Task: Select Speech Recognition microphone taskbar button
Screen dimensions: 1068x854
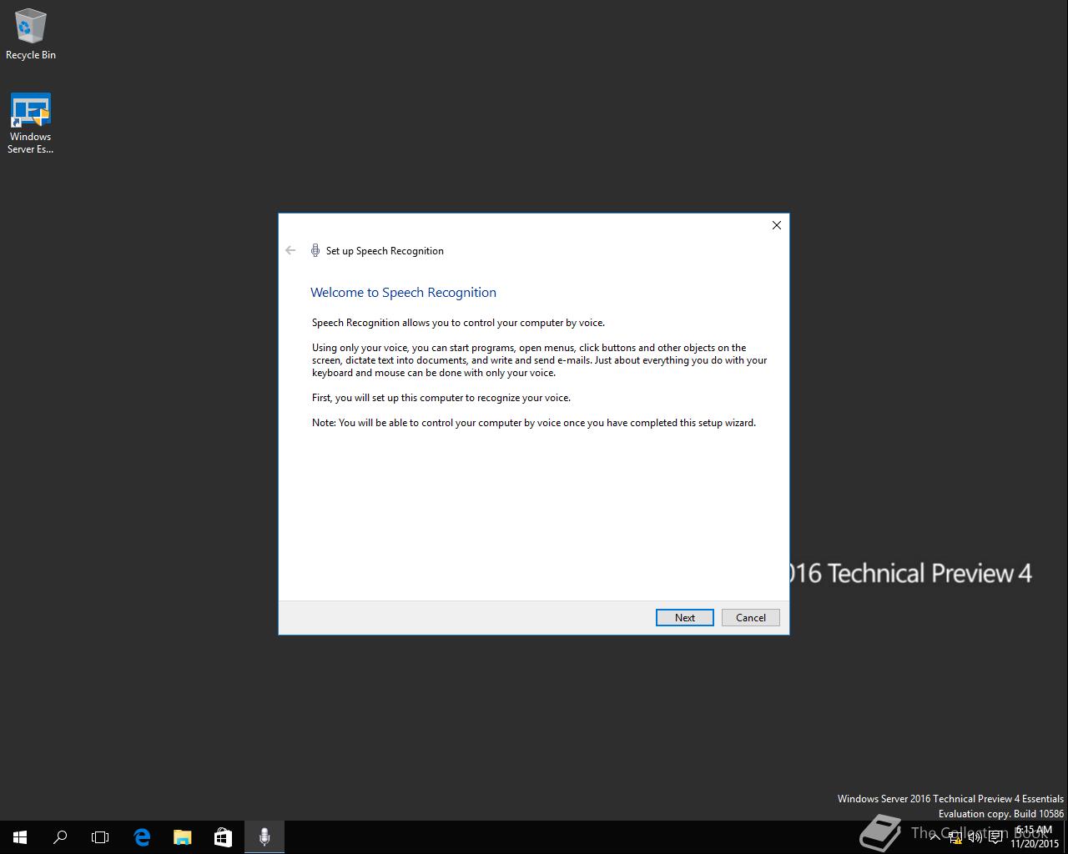Action: 264,837
